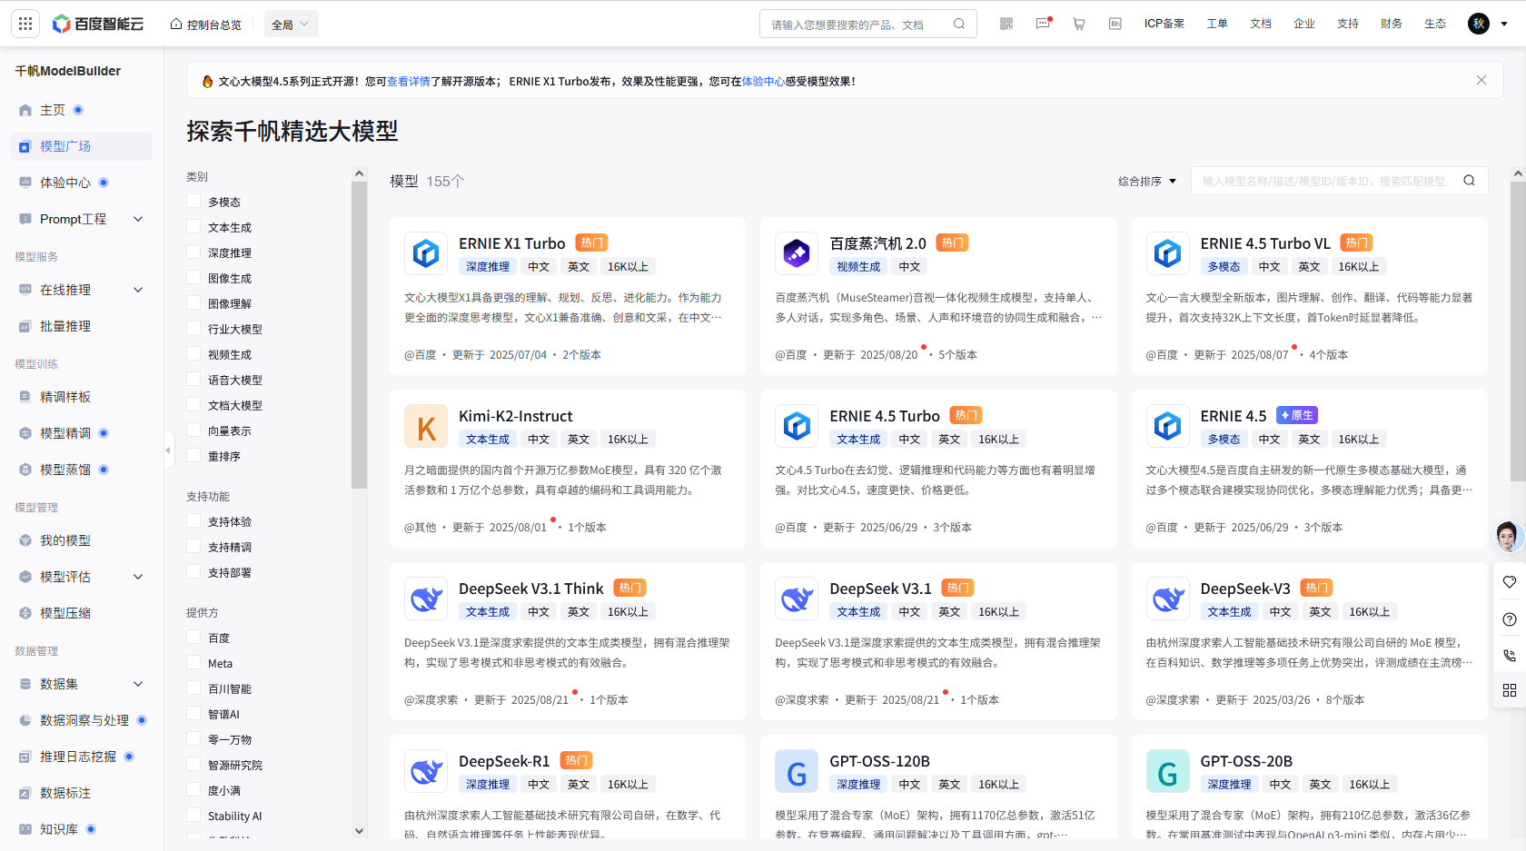The height and width of the screenshot is (851, 1526).
Task: Open ICP备案 in top menu
Action: click(1164, 24)
